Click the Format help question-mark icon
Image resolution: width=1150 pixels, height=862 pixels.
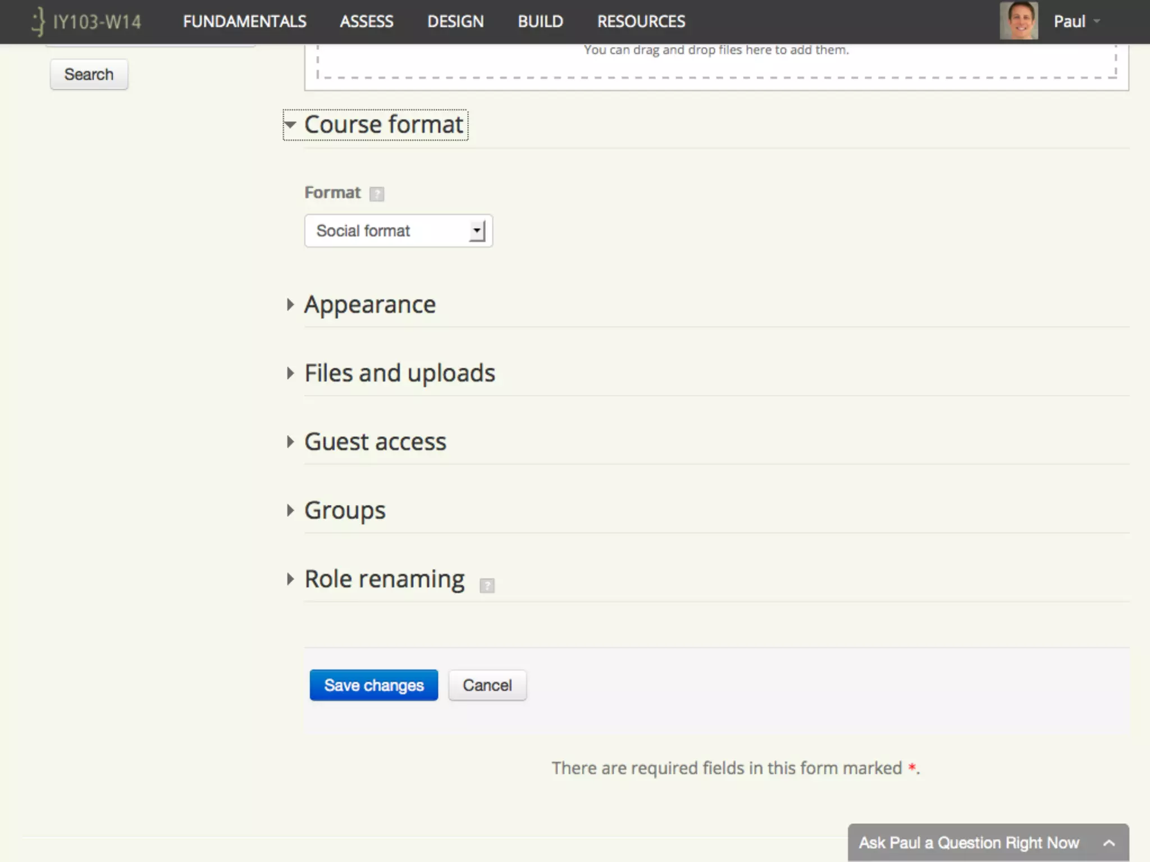pos(377,194)
